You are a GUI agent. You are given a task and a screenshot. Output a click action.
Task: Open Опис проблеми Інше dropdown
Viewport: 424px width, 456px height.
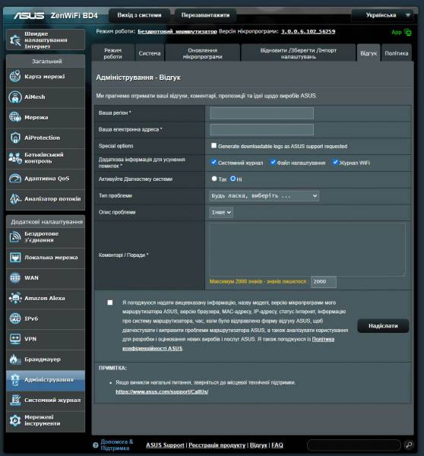click(x=221, y=212)
